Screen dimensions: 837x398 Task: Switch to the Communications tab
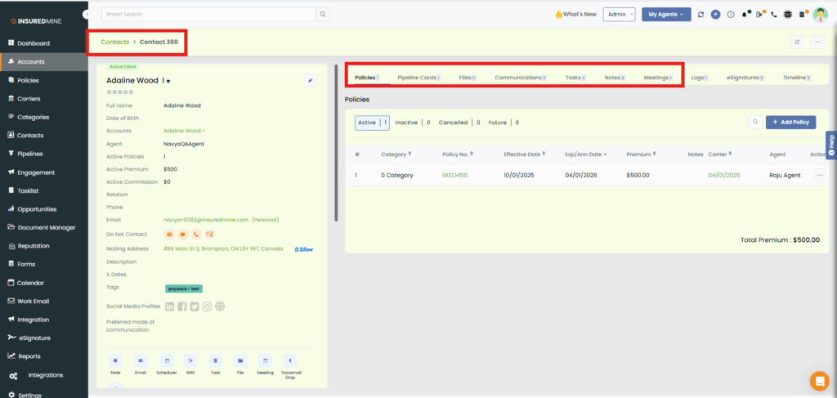click(x=520, y=78)
